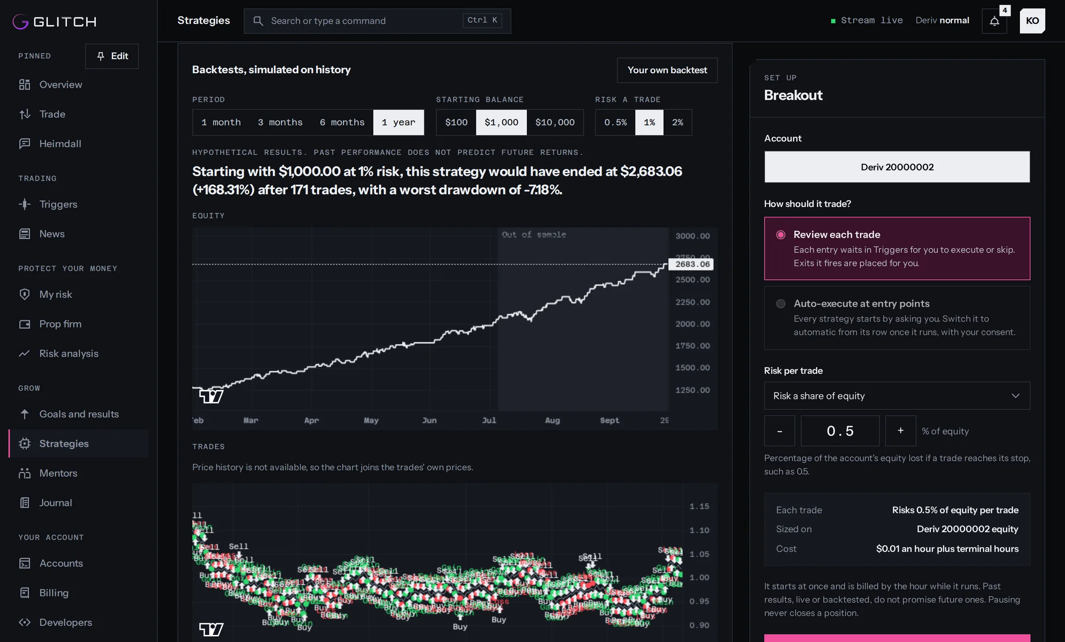Click Stream live indicator text
The width and height of the screenshot is (1065, 642).
pyautogui.click(x=872, y=21)
